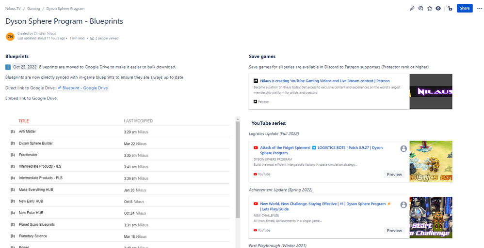Click the blue info icon beside Oct 25, 2022
The image size is (484, 248).
point(8,67)
